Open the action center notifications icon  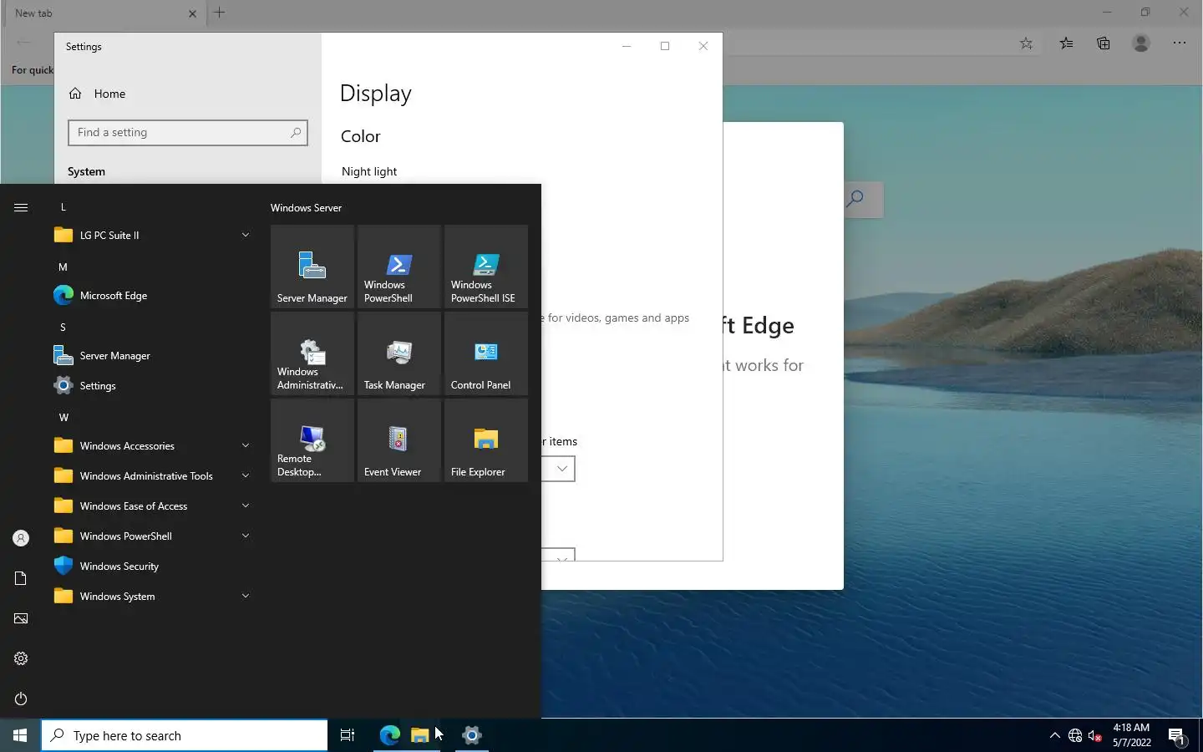(x=1177, y=736)
